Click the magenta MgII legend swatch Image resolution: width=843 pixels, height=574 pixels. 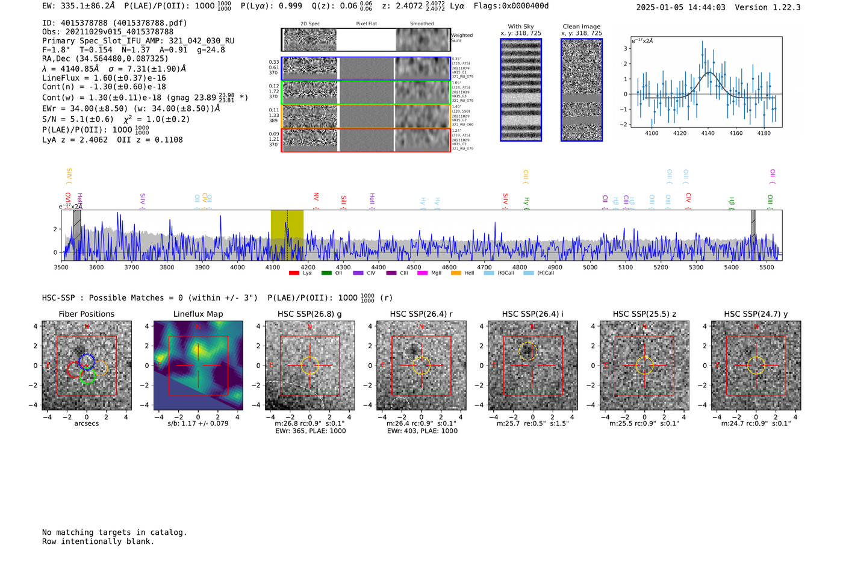click(422, 273)
